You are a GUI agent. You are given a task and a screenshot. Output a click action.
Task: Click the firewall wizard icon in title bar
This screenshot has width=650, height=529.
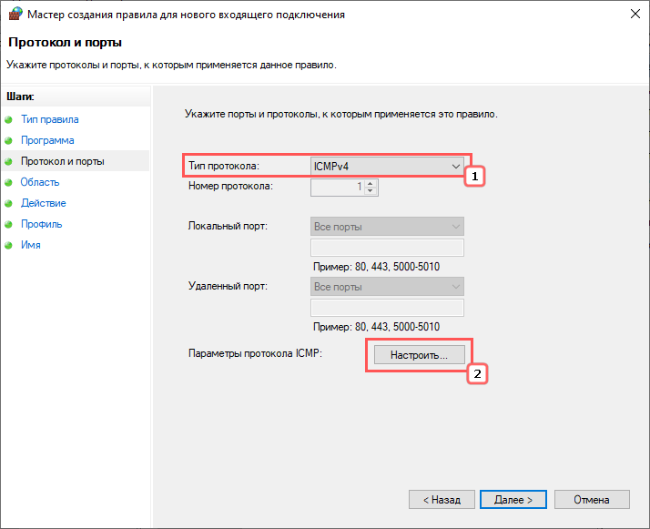click(15, 14)
